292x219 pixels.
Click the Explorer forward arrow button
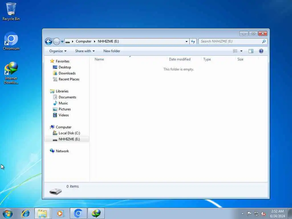(x=56, y=41)
